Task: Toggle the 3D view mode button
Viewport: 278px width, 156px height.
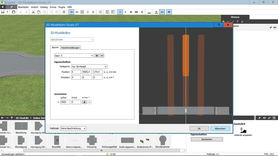Action: pos(71,12)
